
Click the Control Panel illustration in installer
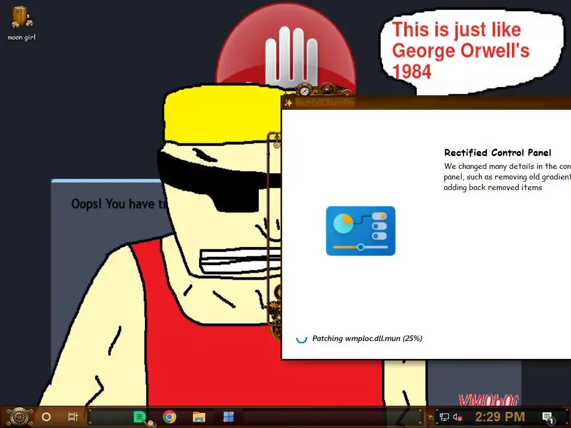click(361, 231)
